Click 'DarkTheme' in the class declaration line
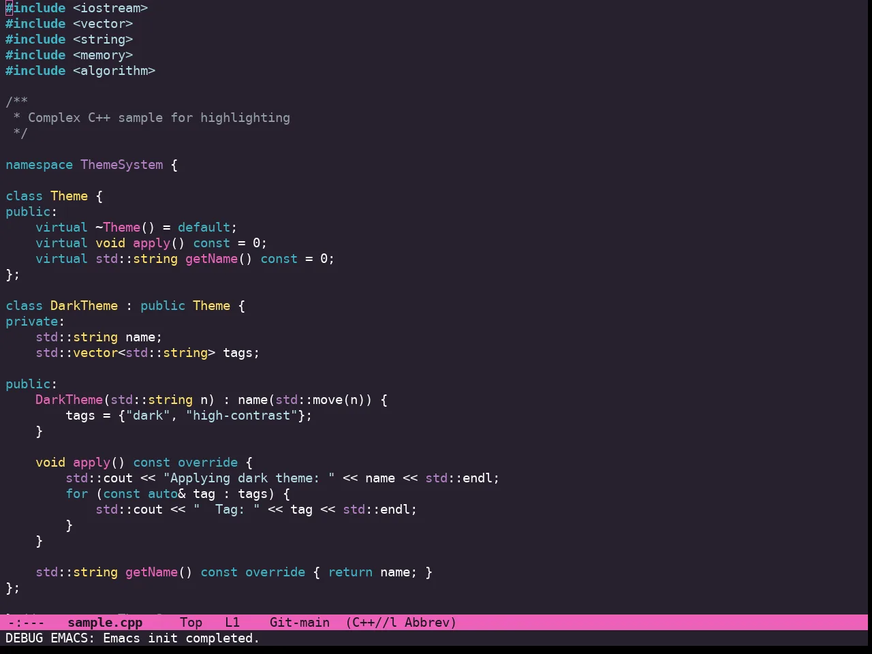The image size is (872, 654). point(84,306)
